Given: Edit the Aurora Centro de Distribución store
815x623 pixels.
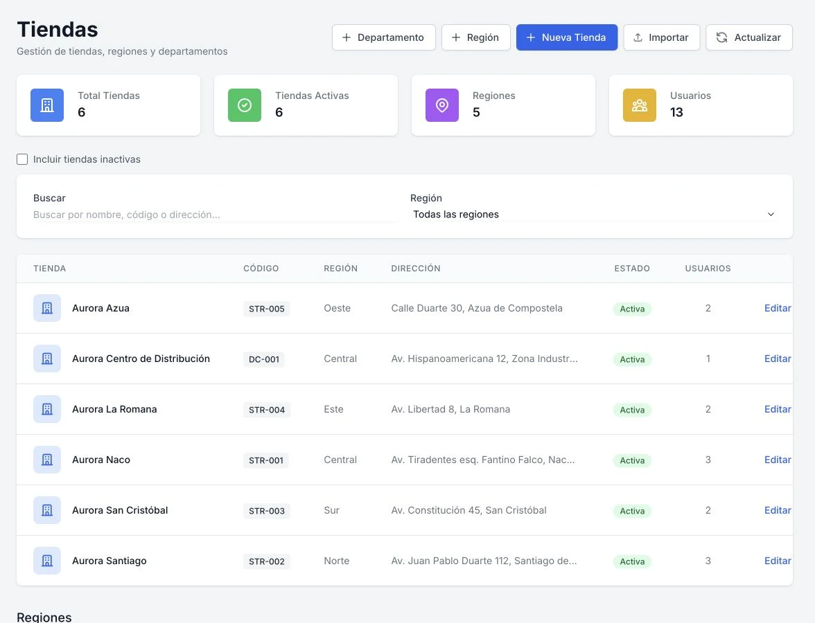Looking at the screenshot, I should (778, 359).
